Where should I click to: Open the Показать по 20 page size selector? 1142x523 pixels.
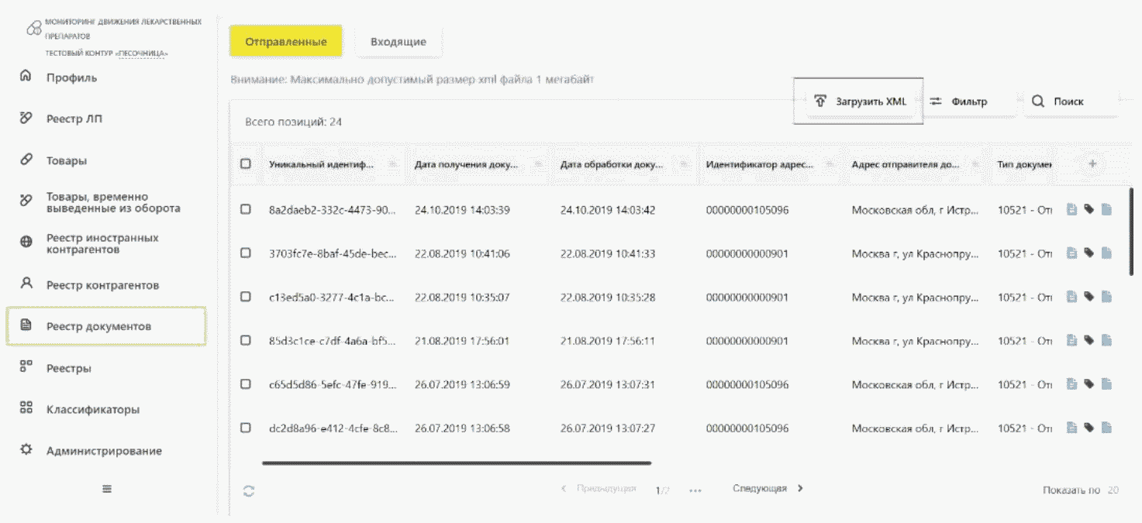[x=1081, y=490]
